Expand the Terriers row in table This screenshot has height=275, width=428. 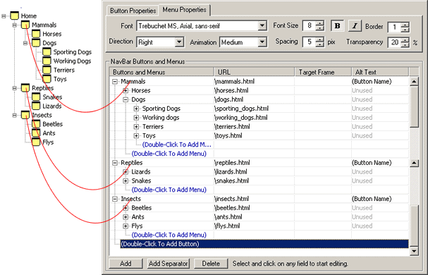[137, 127]
